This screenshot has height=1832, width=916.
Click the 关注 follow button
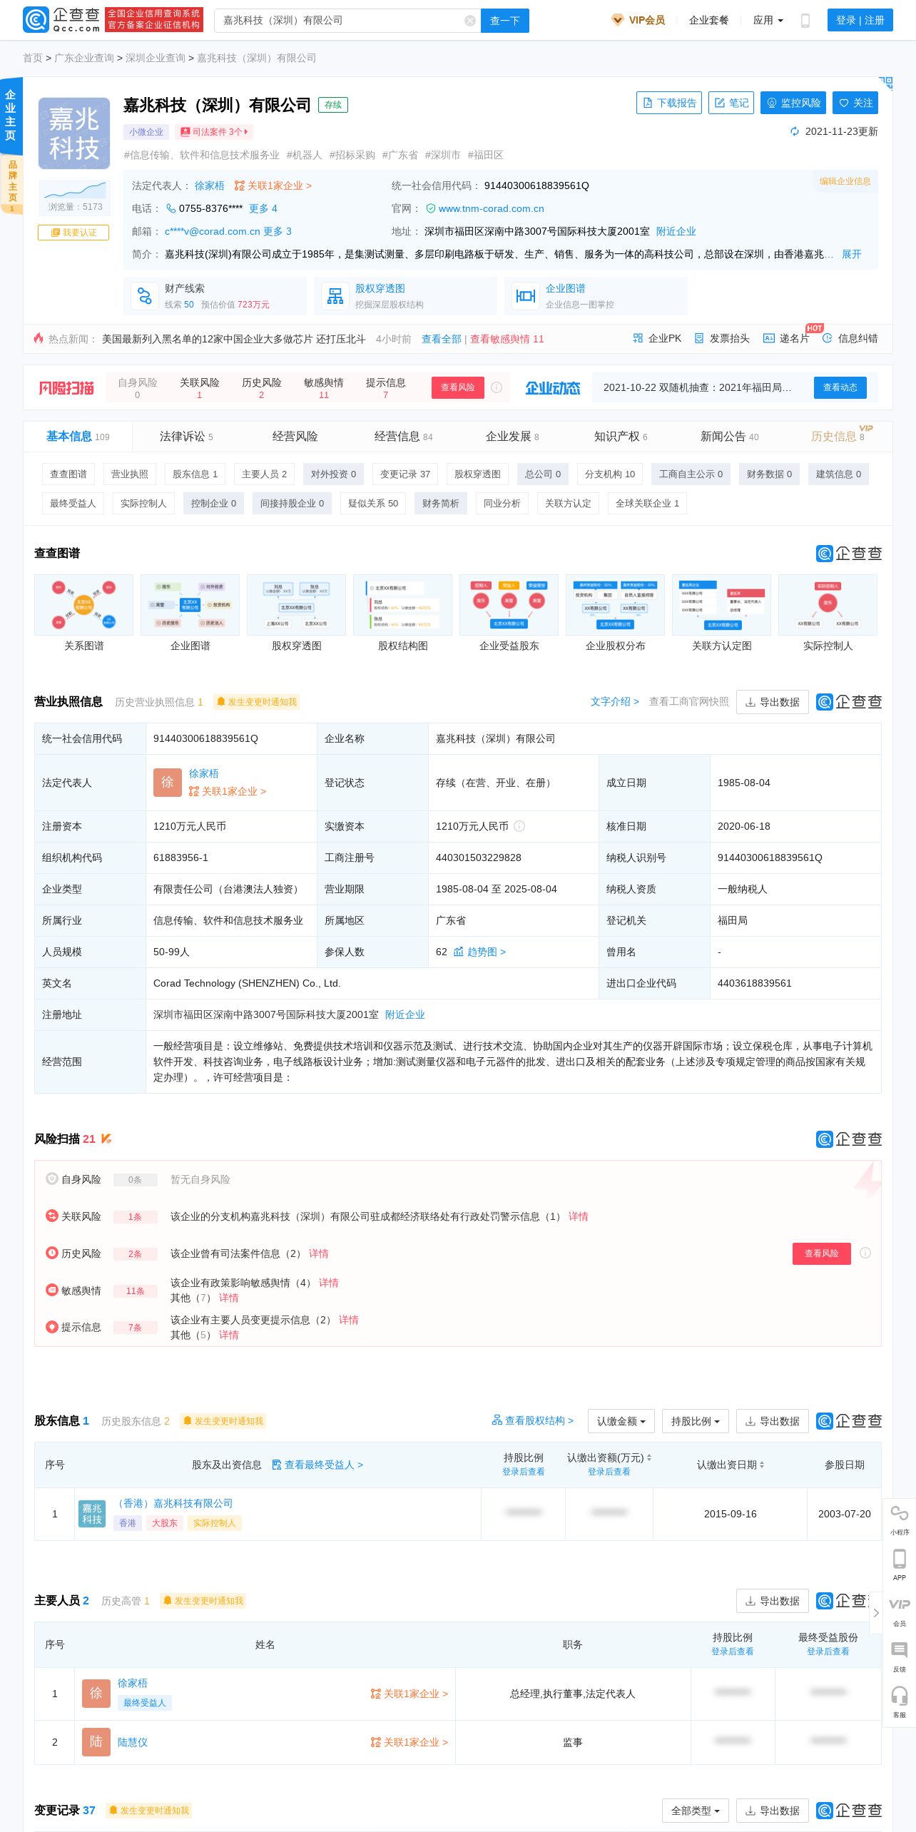click(855, 103)
